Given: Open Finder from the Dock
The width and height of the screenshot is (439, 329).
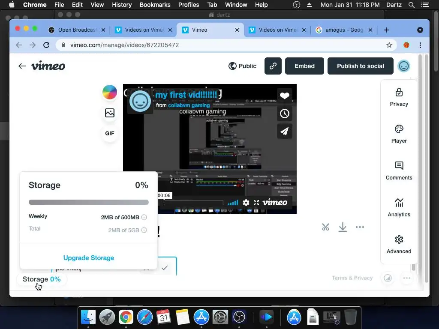Looking at the screenshot, I should (88, 317).
